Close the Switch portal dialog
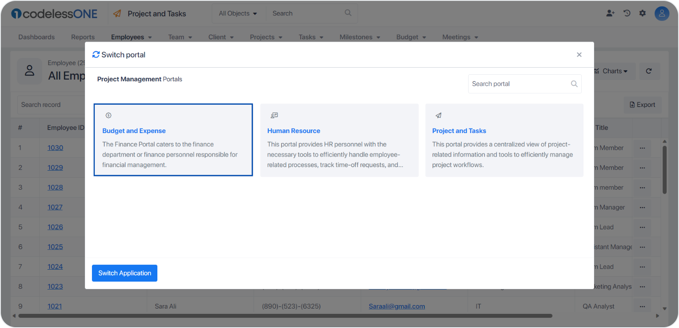 [579, 55]
